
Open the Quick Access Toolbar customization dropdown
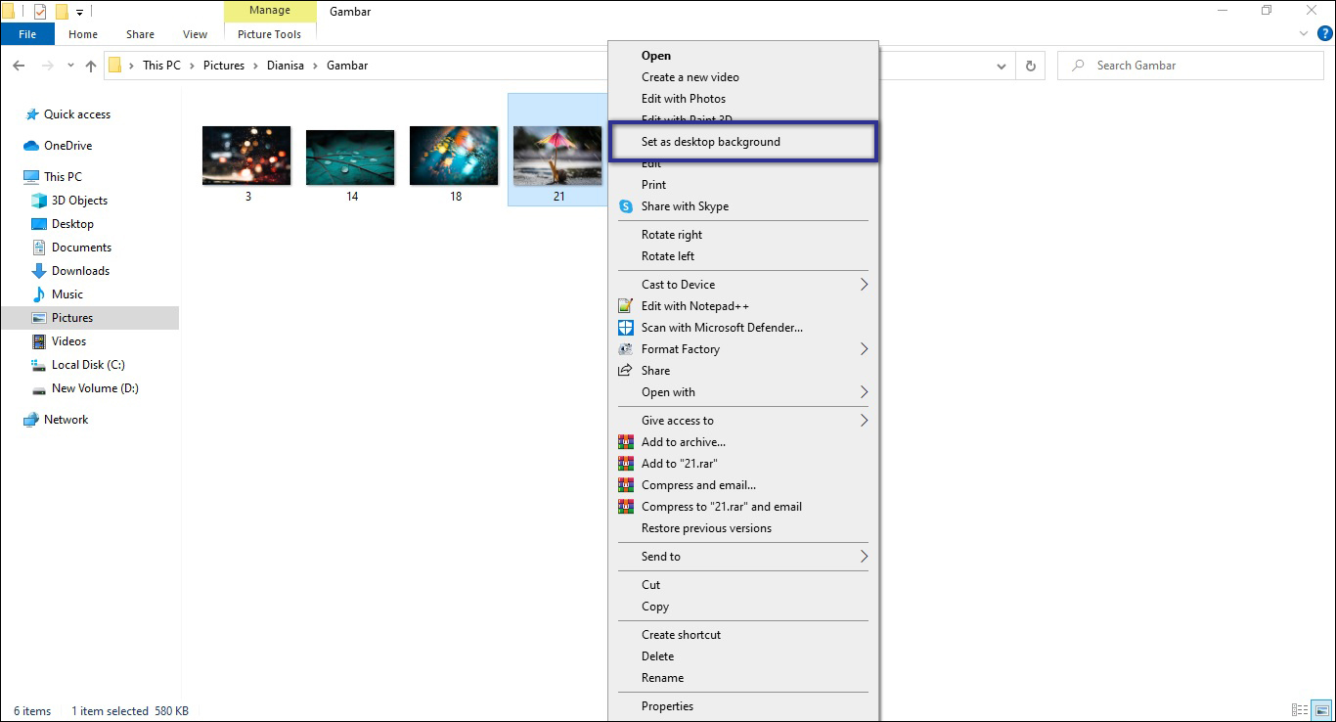tap(78, 12)
